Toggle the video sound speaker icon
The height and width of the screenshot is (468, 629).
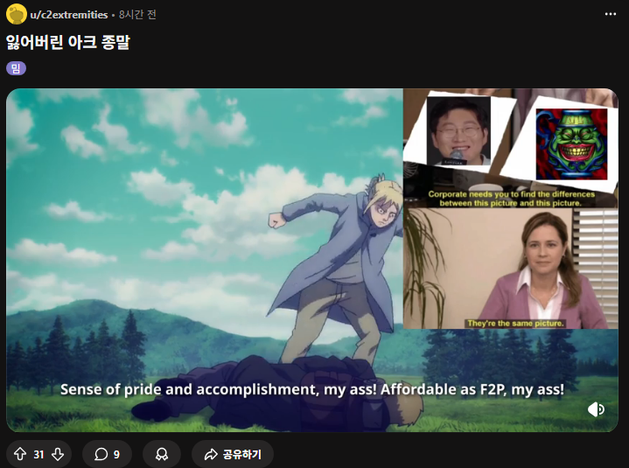pos(596,409)
